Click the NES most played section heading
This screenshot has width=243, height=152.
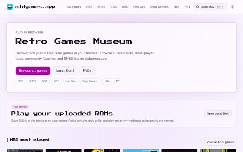(x=30, y=140)
